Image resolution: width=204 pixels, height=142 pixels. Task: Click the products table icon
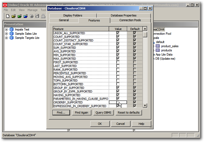[x=158, y=50]
